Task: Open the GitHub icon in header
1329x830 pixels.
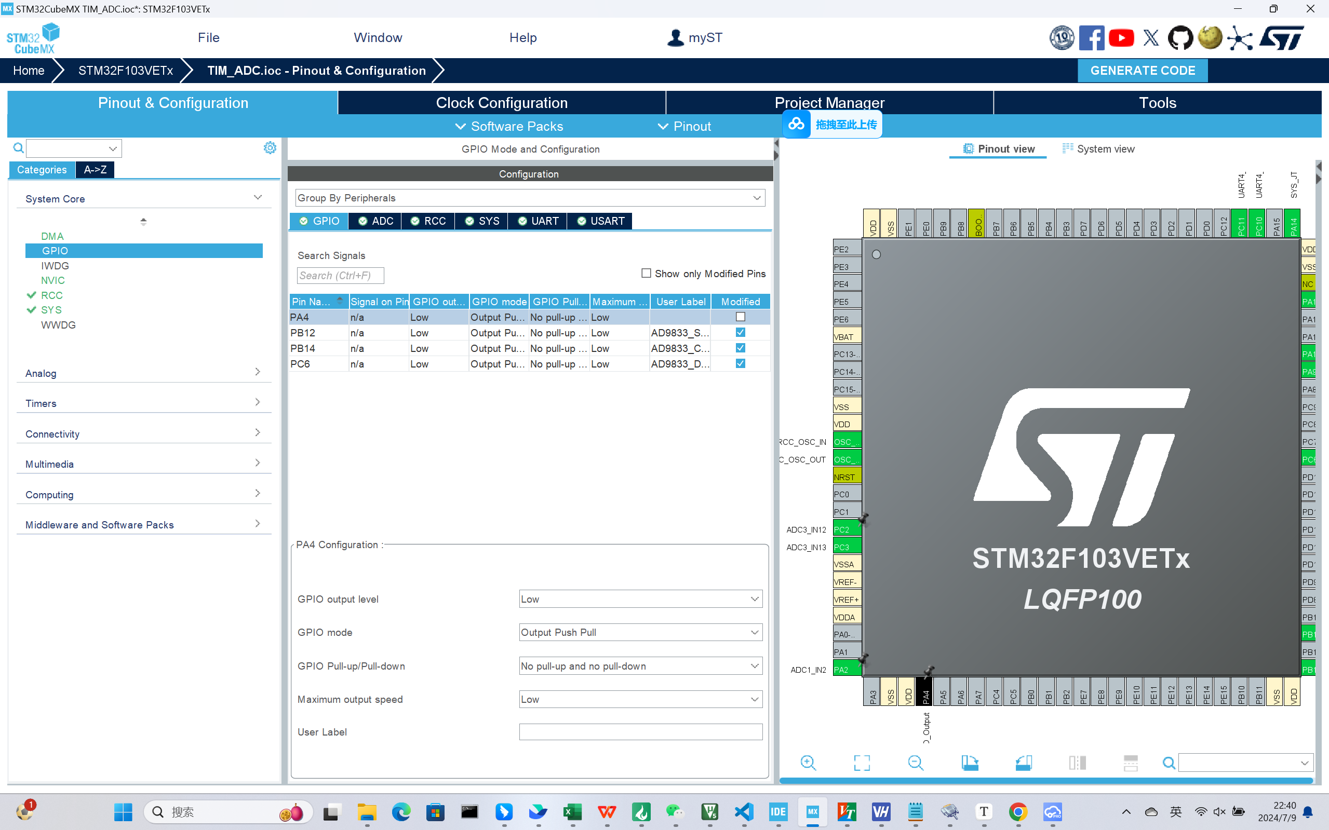Action: click(1180, 38)
